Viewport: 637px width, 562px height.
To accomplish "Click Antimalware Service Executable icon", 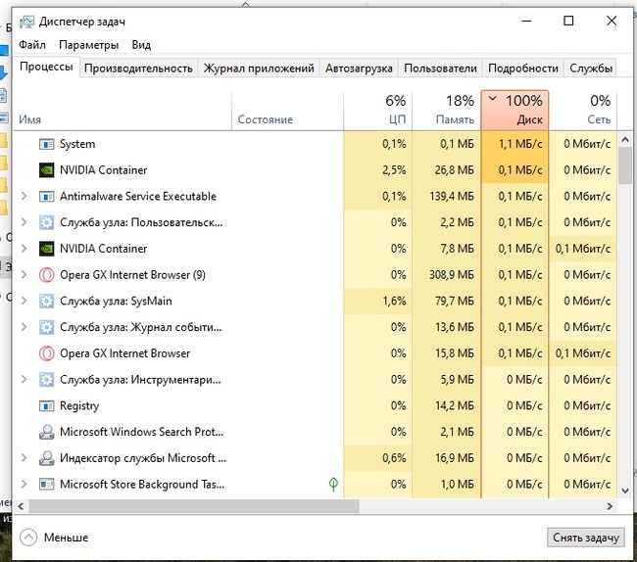I will pyautogui.click(x=46, y=197).
